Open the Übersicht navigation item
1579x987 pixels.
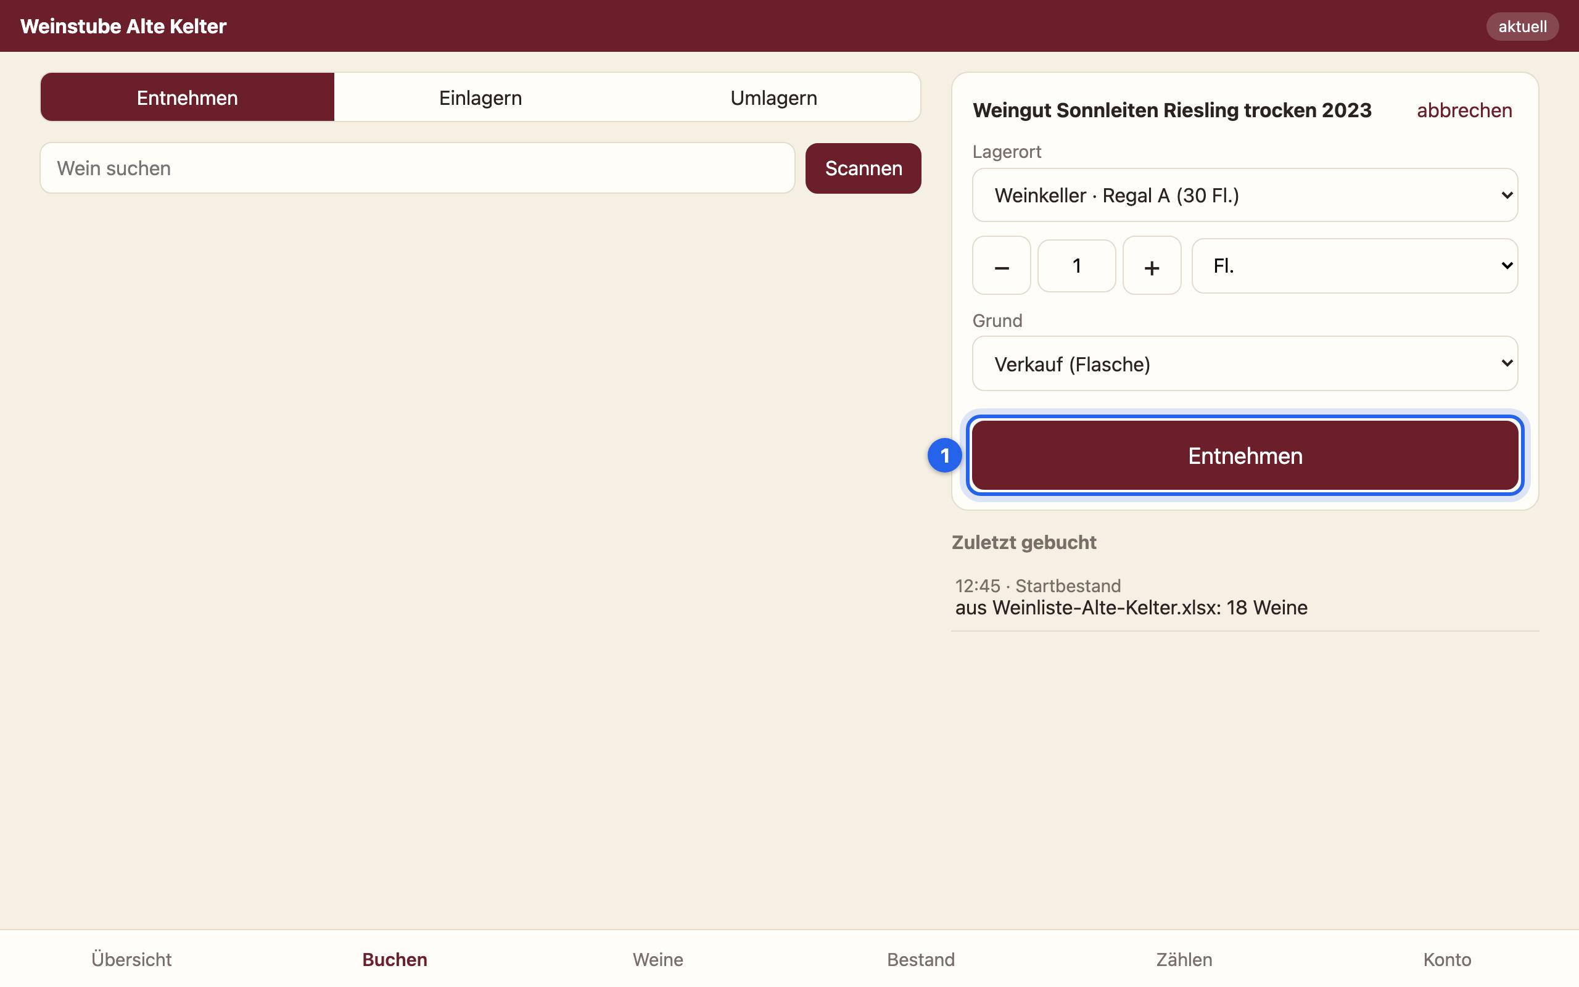point(132,959)
